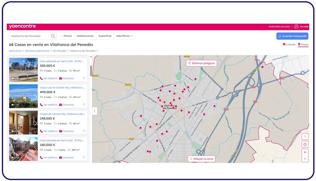Favorite the 330.000 € house listing heart
Viewport: 316px width, 181px height.
[x=83, y=78]
